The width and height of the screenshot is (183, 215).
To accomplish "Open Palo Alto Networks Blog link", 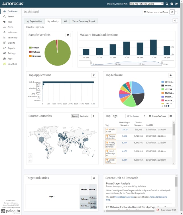I will tap(158, 197).
